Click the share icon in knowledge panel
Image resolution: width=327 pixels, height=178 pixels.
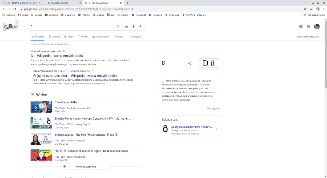click(190, 63)
